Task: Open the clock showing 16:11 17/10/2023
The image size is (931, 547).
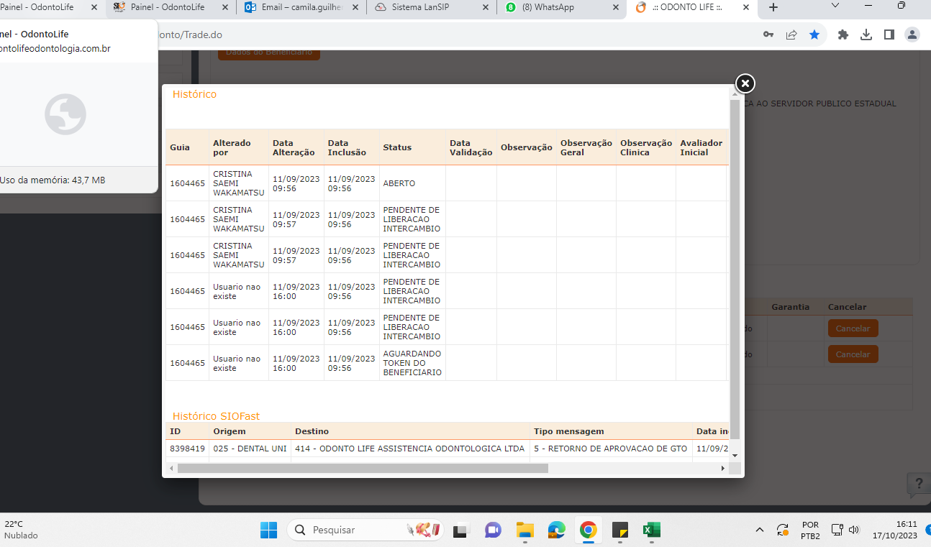Action: tap(894, 530)
